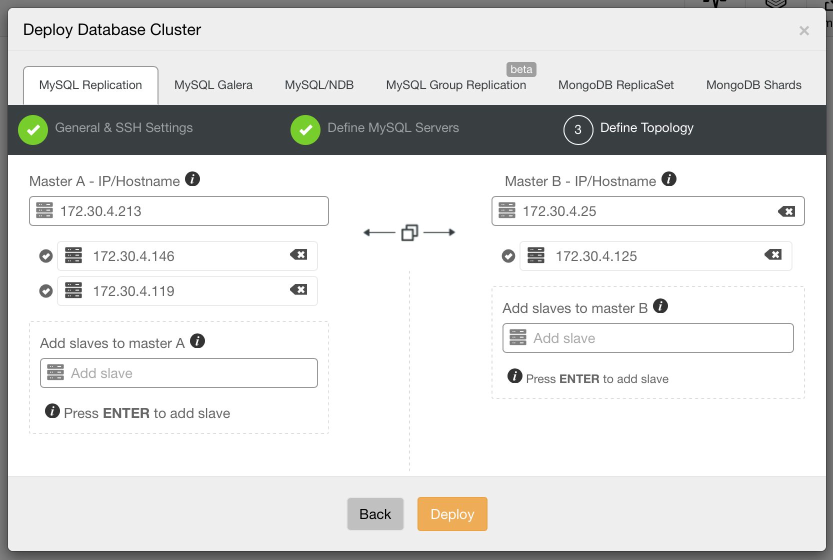The height and width of the screenshot is (560, 833).
Task: Click the Back button
Action: (375, 514)
